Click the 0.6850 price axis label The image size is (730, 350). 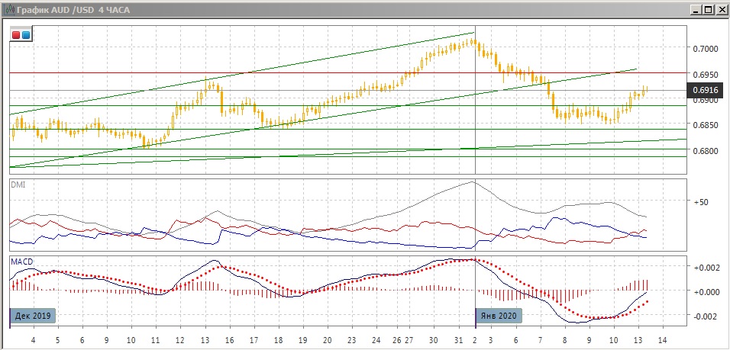tap(706, 125)
